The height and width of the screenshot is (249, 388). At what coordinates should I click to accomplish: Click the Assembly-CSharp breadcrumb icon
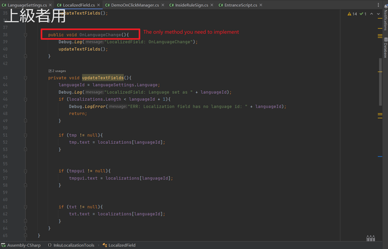pyautogui.click(x=4, y=245)
